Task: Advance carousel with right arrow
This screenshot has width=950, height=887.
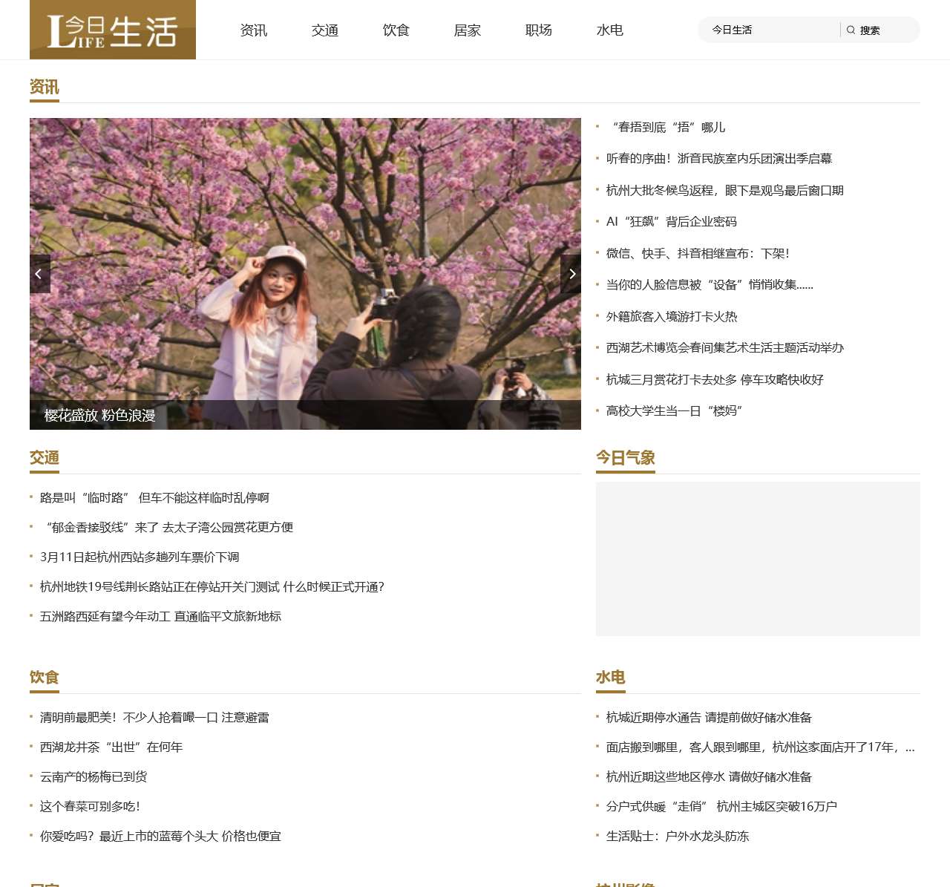Action: click(x=571, y=274)
